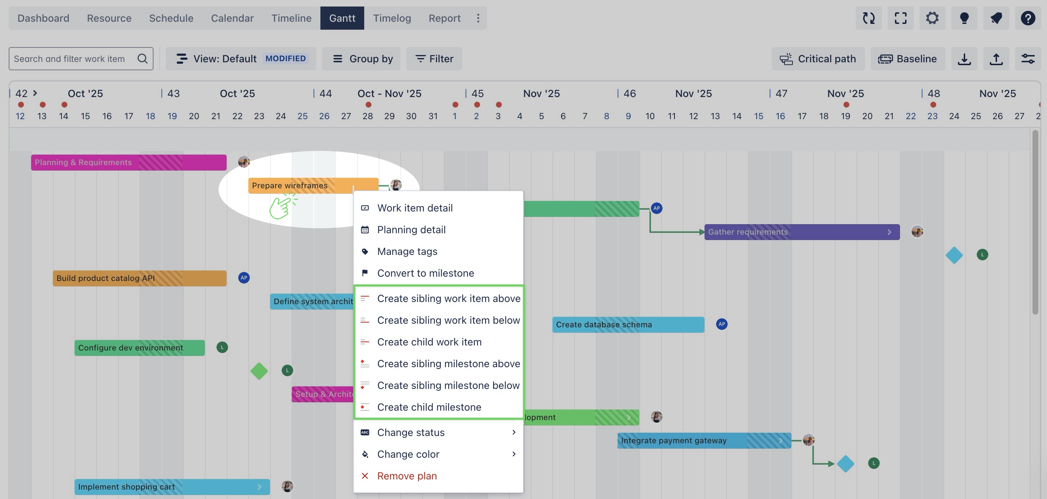Click the Filter button

click(x=434, y=59)
